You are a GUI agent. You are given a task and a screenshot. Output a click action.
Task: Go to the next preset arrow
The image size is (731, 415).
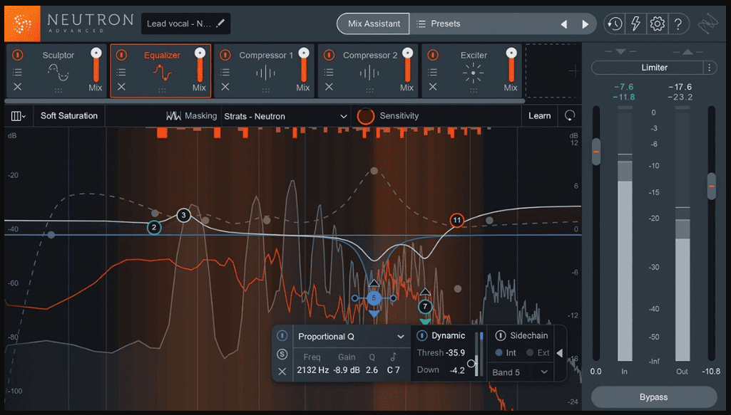(585, 24)
